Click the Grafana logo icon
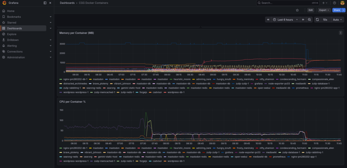This screenshot has height=168, width=347. [4, 3]
